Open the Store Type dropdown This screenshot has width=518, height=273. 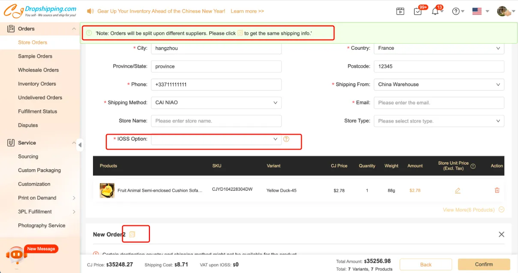coord(439,121)
